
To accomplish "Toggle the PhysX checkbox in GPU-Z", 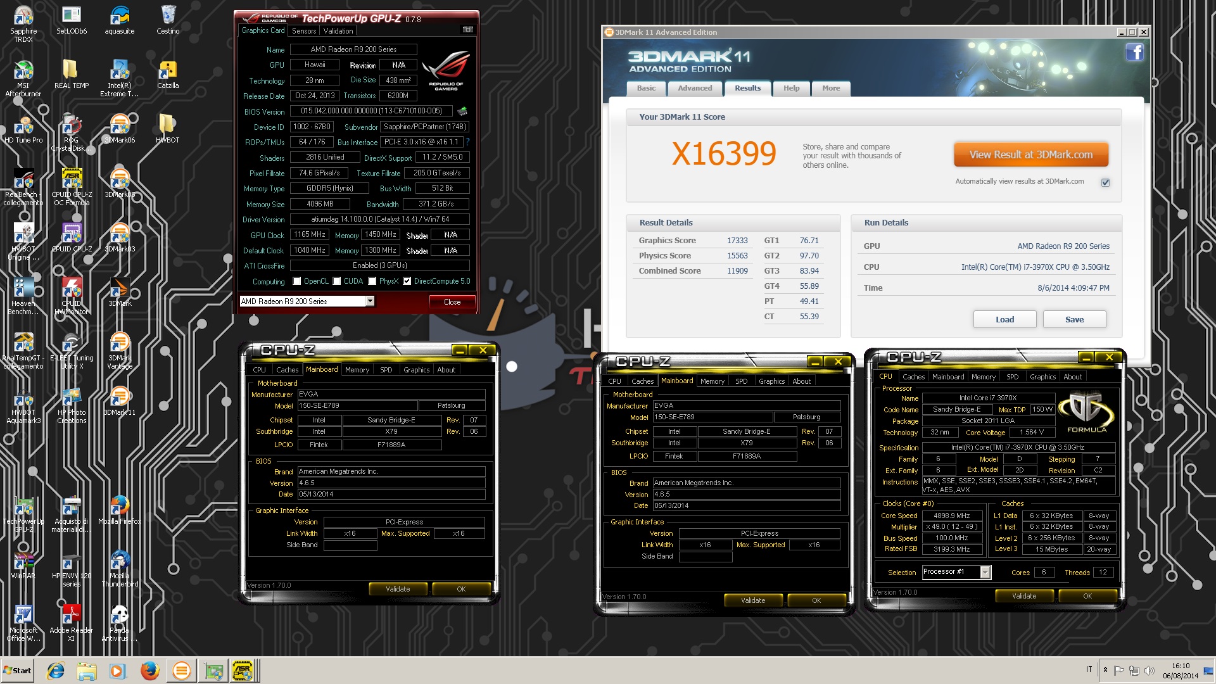I will click(x=372, y=281).
